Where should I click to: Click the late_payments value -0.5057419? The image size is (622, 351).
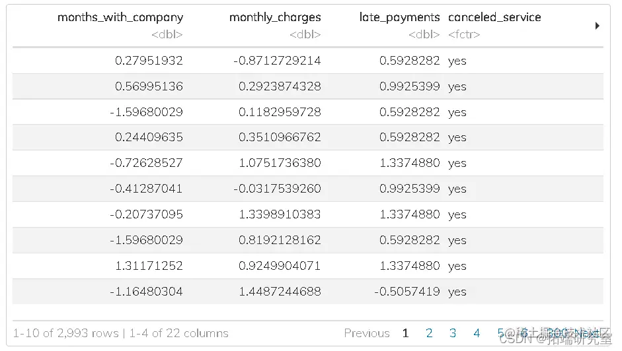tap(407, 291)
